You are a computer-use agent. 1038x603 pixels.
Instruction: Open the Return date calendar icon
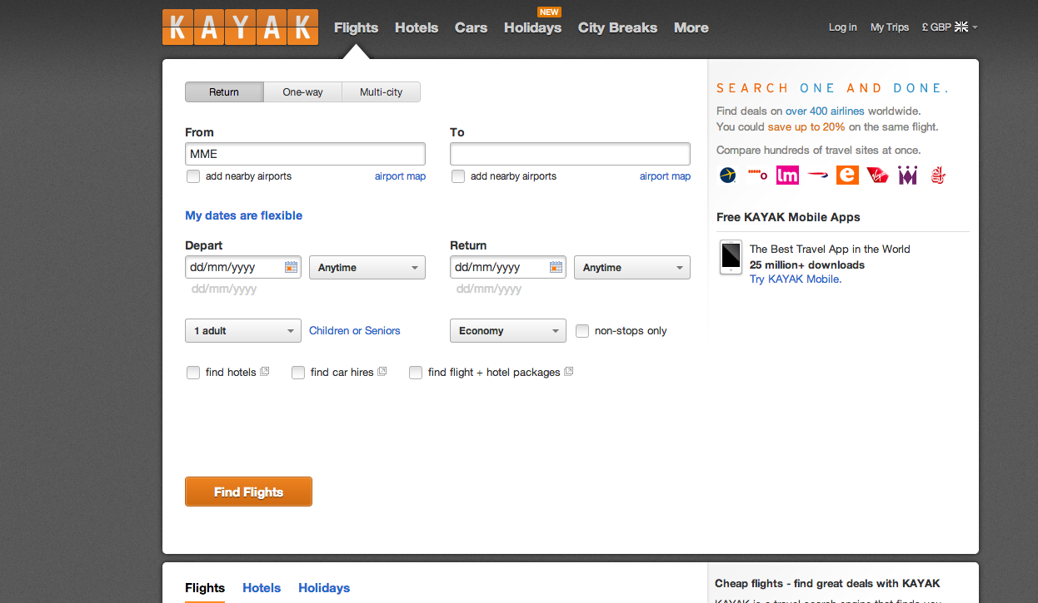point(556,267)
